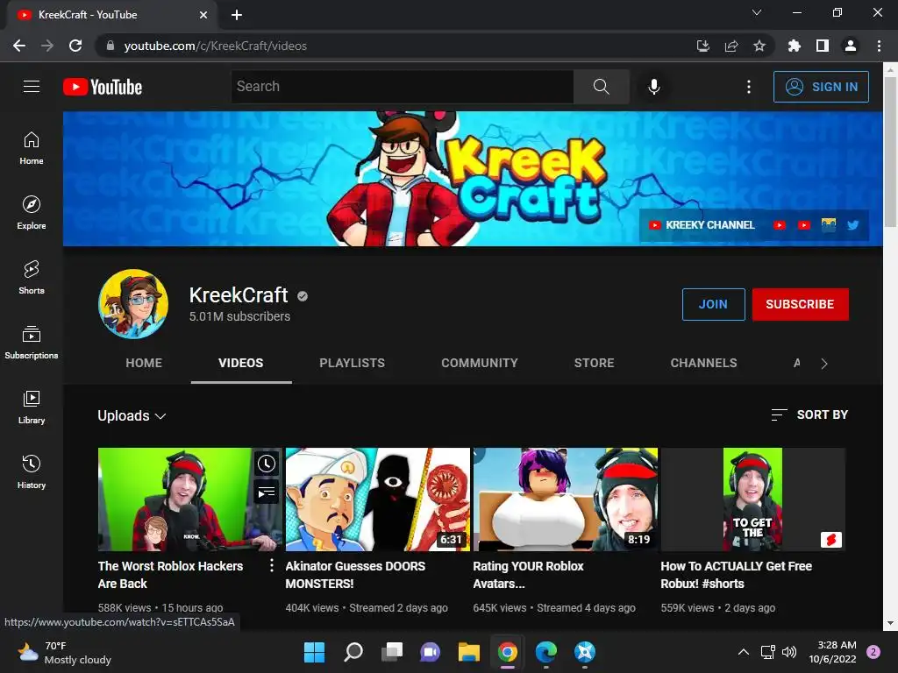Add Worst Roblox Hackers to Watch later

pos(267,464)
